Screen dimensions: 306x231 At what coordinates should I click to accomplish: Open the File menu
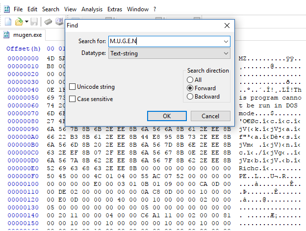pos(18,9)
